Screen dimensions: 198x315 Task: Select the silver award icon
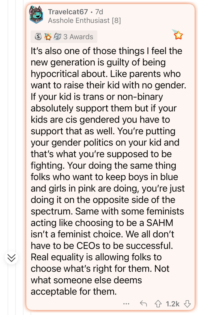[x=38, y=36]
